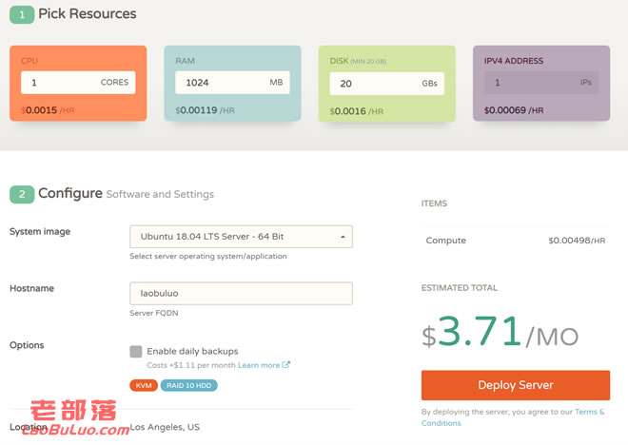Image resolution: width=628 pixels, height=445 pixels.
Task: Click the Compute item row in Items
Action: pos(516,241)
